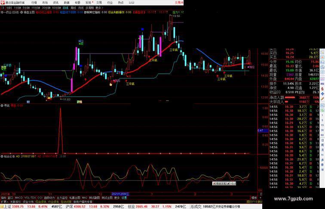This screenshot has height=209, width=325.
Task: Click the 上证 index value in status bar
Action: [18, 206]
